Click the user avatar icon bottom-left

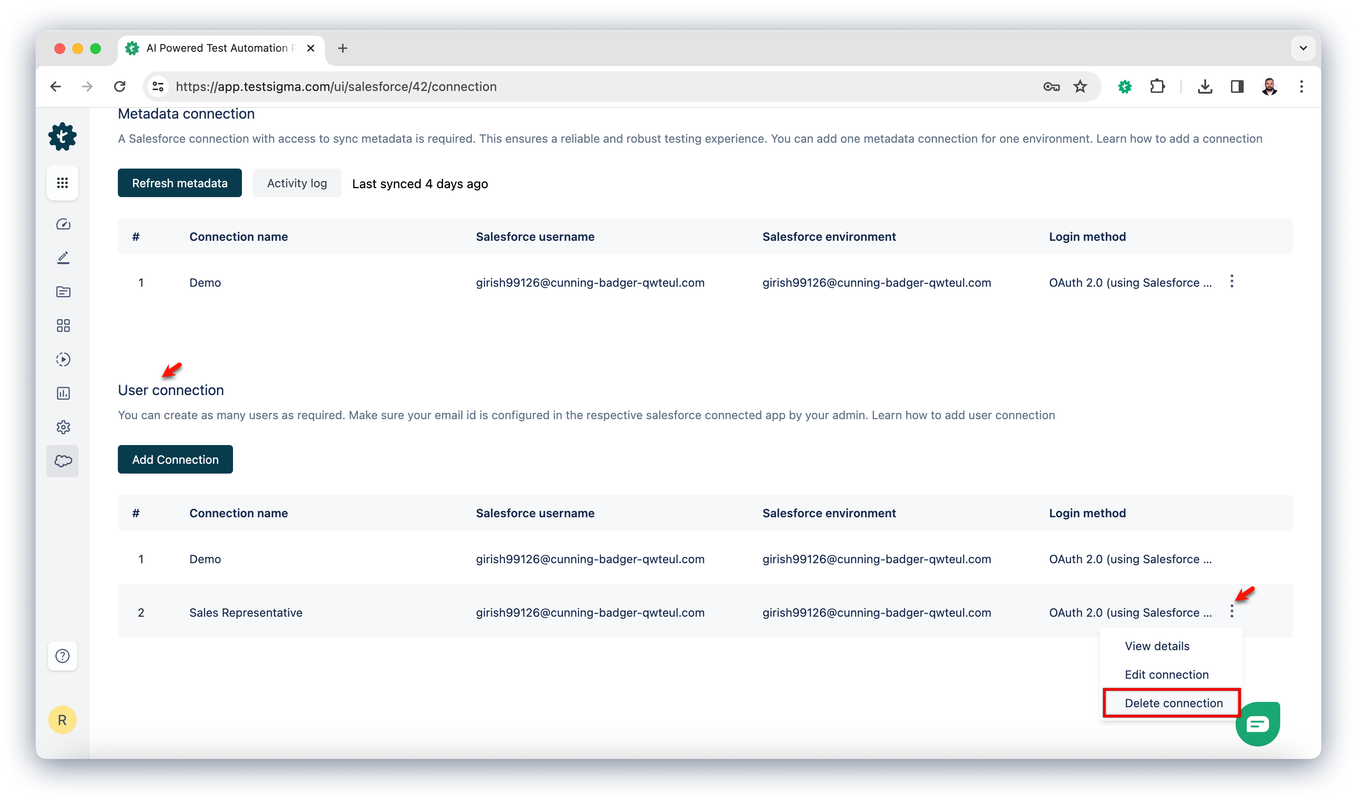pyautogui.click(x=62, y=721)
